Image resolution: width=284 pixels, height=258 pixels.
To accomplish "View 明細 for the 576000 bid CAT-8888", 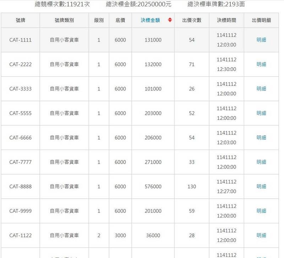I will click(261, 187).
